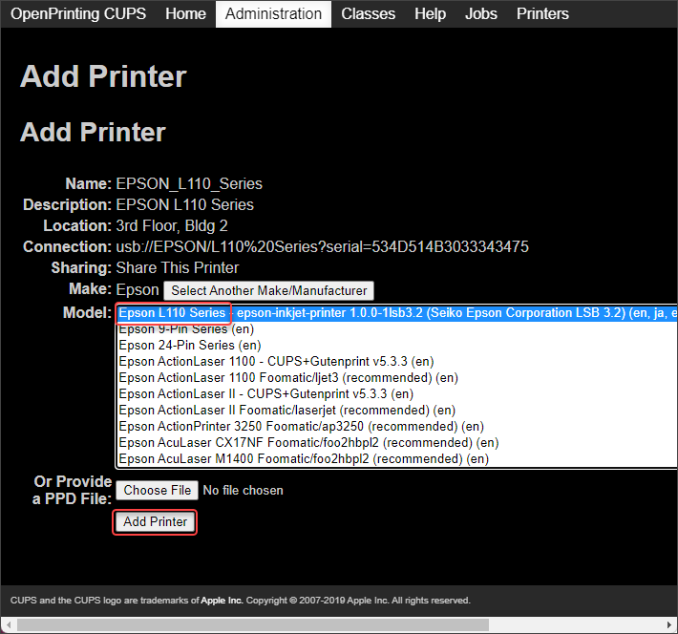Viewport: 678px width, 634px height.
Task: Switch to the Classes tab
Action: pos(368,13)
